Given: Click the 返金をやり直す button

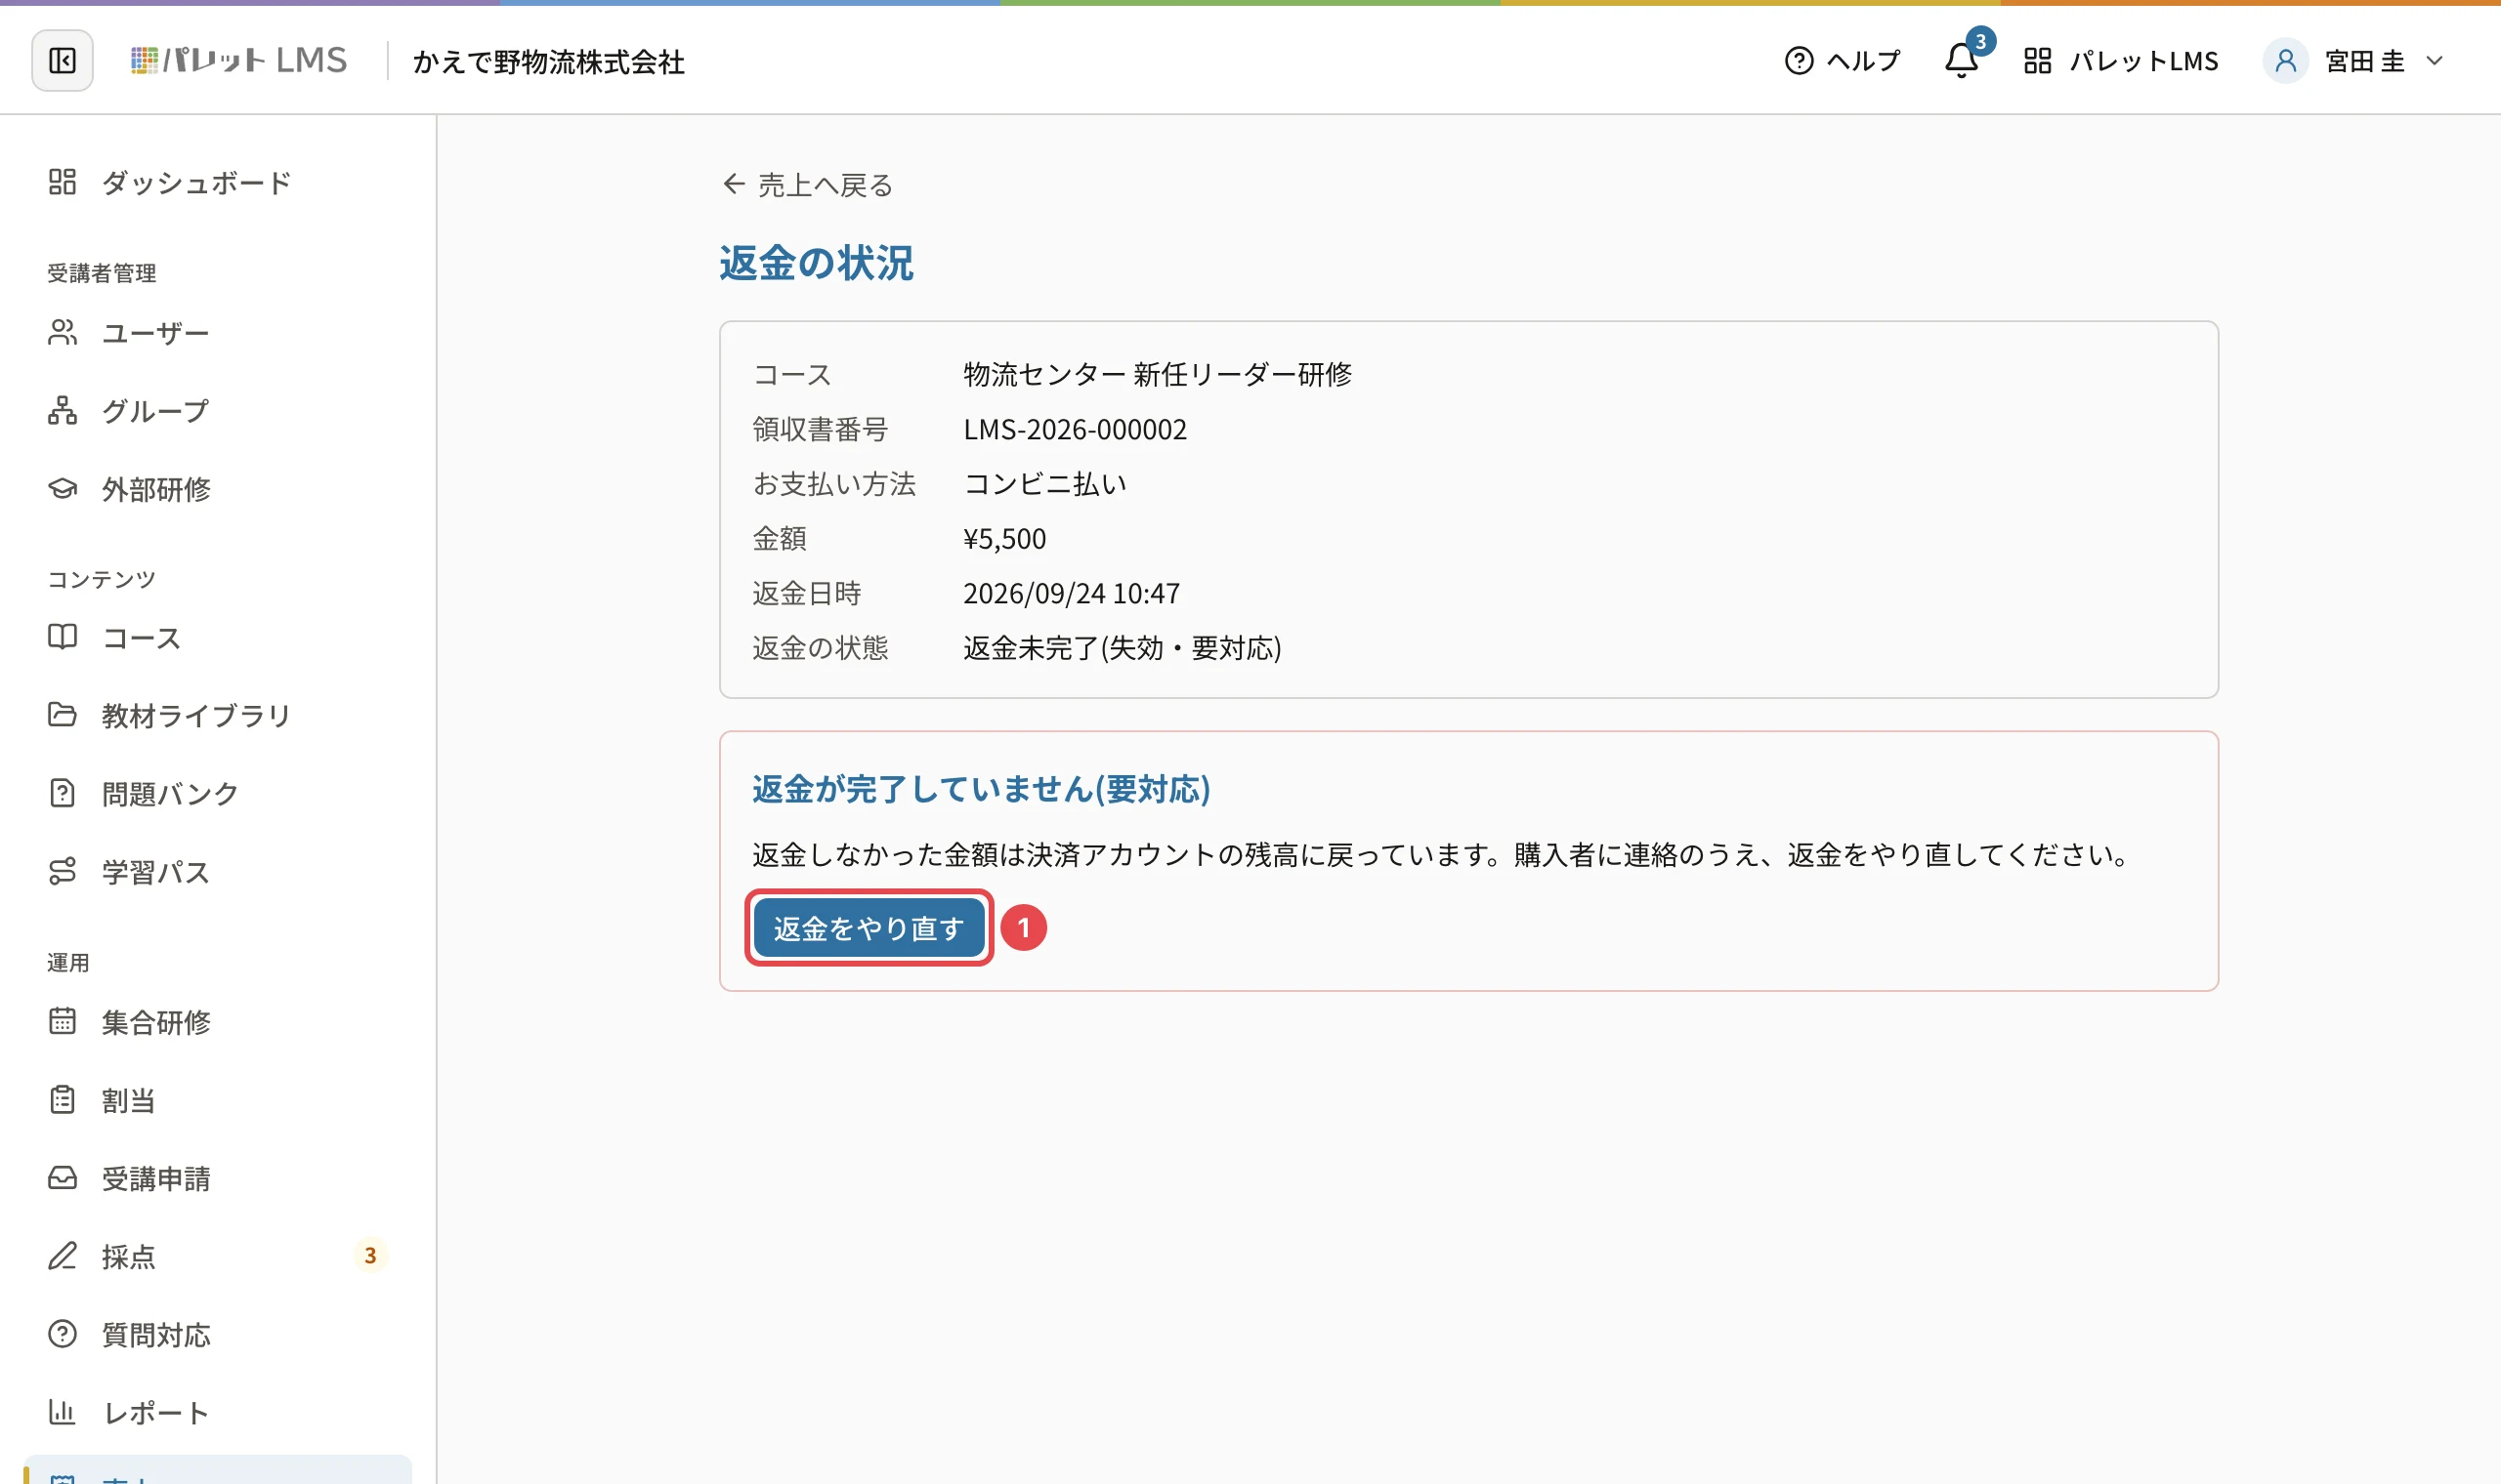Looking at the screenshot, I should 869,928.
